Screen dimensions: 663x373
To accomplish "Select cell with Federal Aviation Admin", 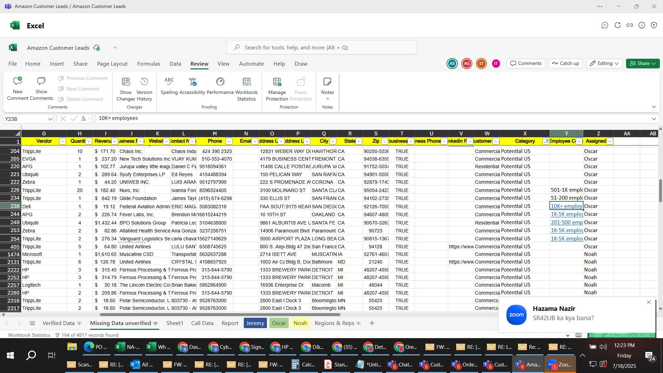I will 144,207.
